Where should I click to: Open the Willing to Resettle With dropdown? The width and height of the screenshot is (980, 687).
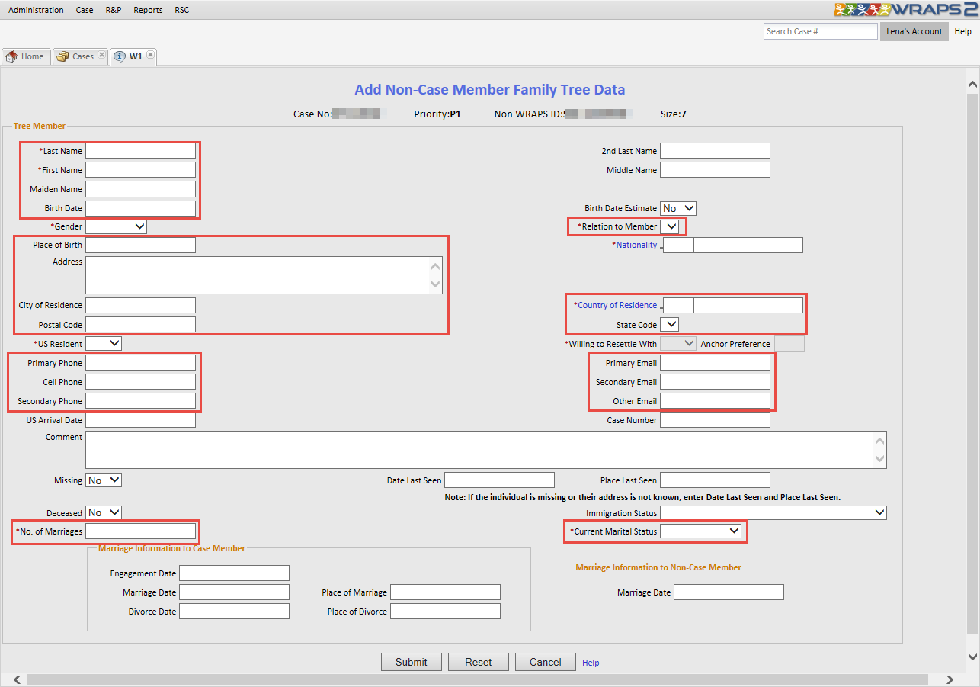point(678,343)
